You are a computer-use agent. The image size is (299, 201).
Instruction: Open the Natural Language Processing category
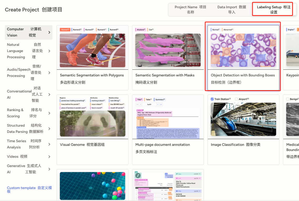[x=29, y=51]
